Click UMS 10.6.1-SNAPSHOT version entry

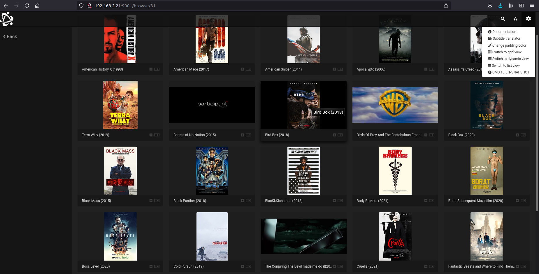[508, 72]
